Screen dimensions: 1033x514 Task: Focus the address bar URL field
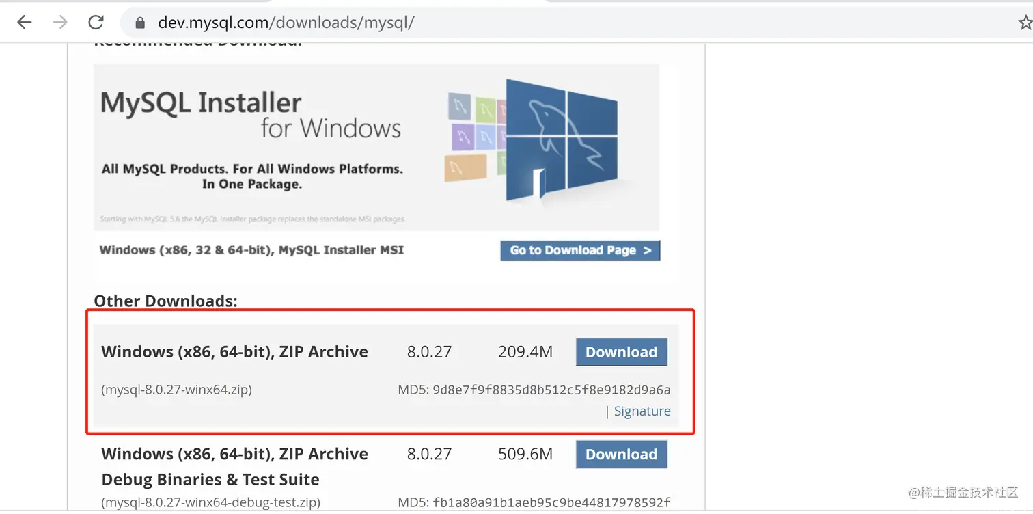(574, 23)
